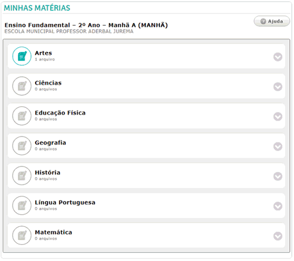Viewport: 294px width, 261px height.
Task: Select the Matemática subject title
Action: (53, 233)
